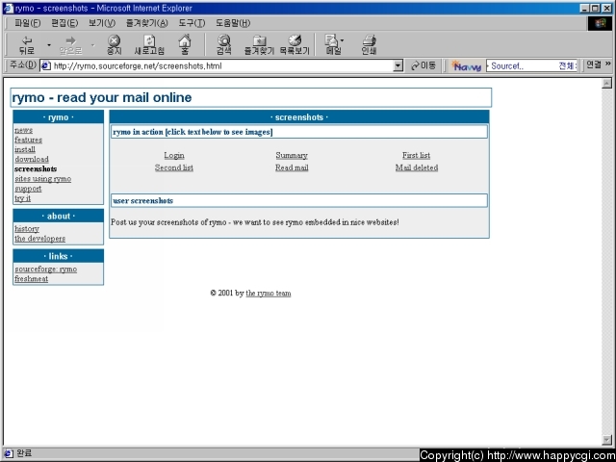Image resolution: width=616 pixels, height=462 pixels.
Task: View the Login screenshot link
Action: [174, 155]
